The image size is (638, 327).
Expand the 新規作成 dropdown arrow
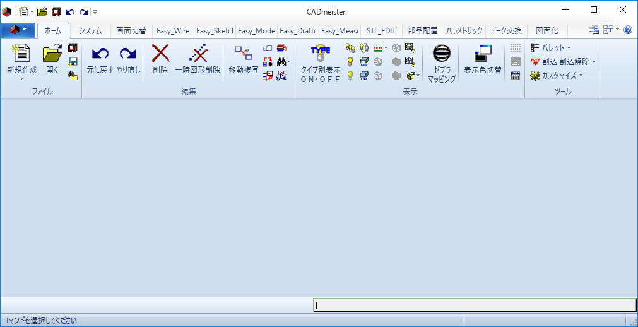coord(22,78)
